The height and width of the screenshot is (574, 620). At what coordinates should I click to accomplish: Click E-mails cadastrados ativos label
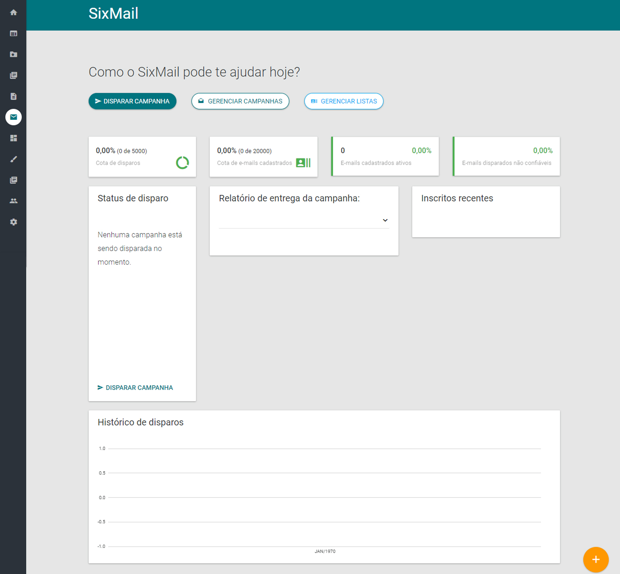[376, 163]
